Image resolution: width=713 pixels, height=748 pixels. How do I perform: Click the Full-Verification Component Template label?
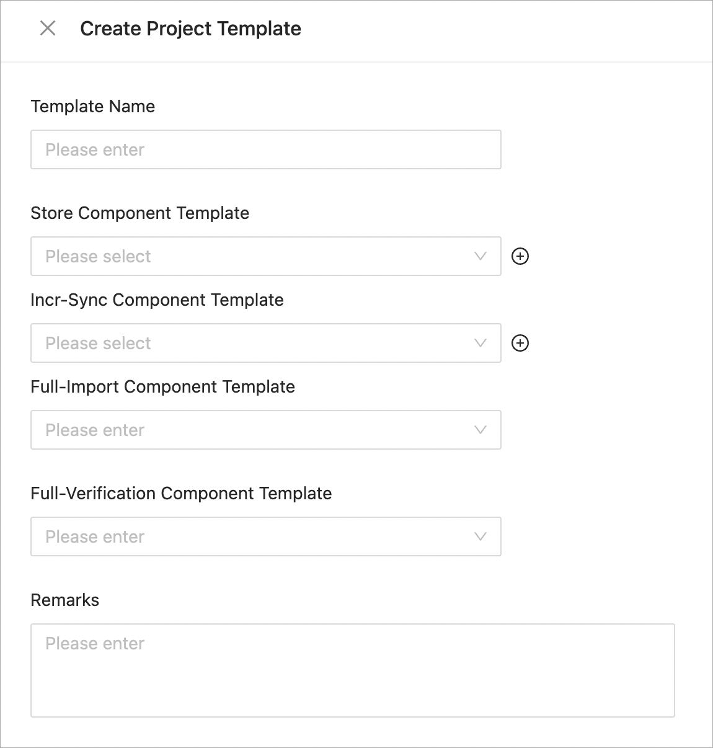182,494
